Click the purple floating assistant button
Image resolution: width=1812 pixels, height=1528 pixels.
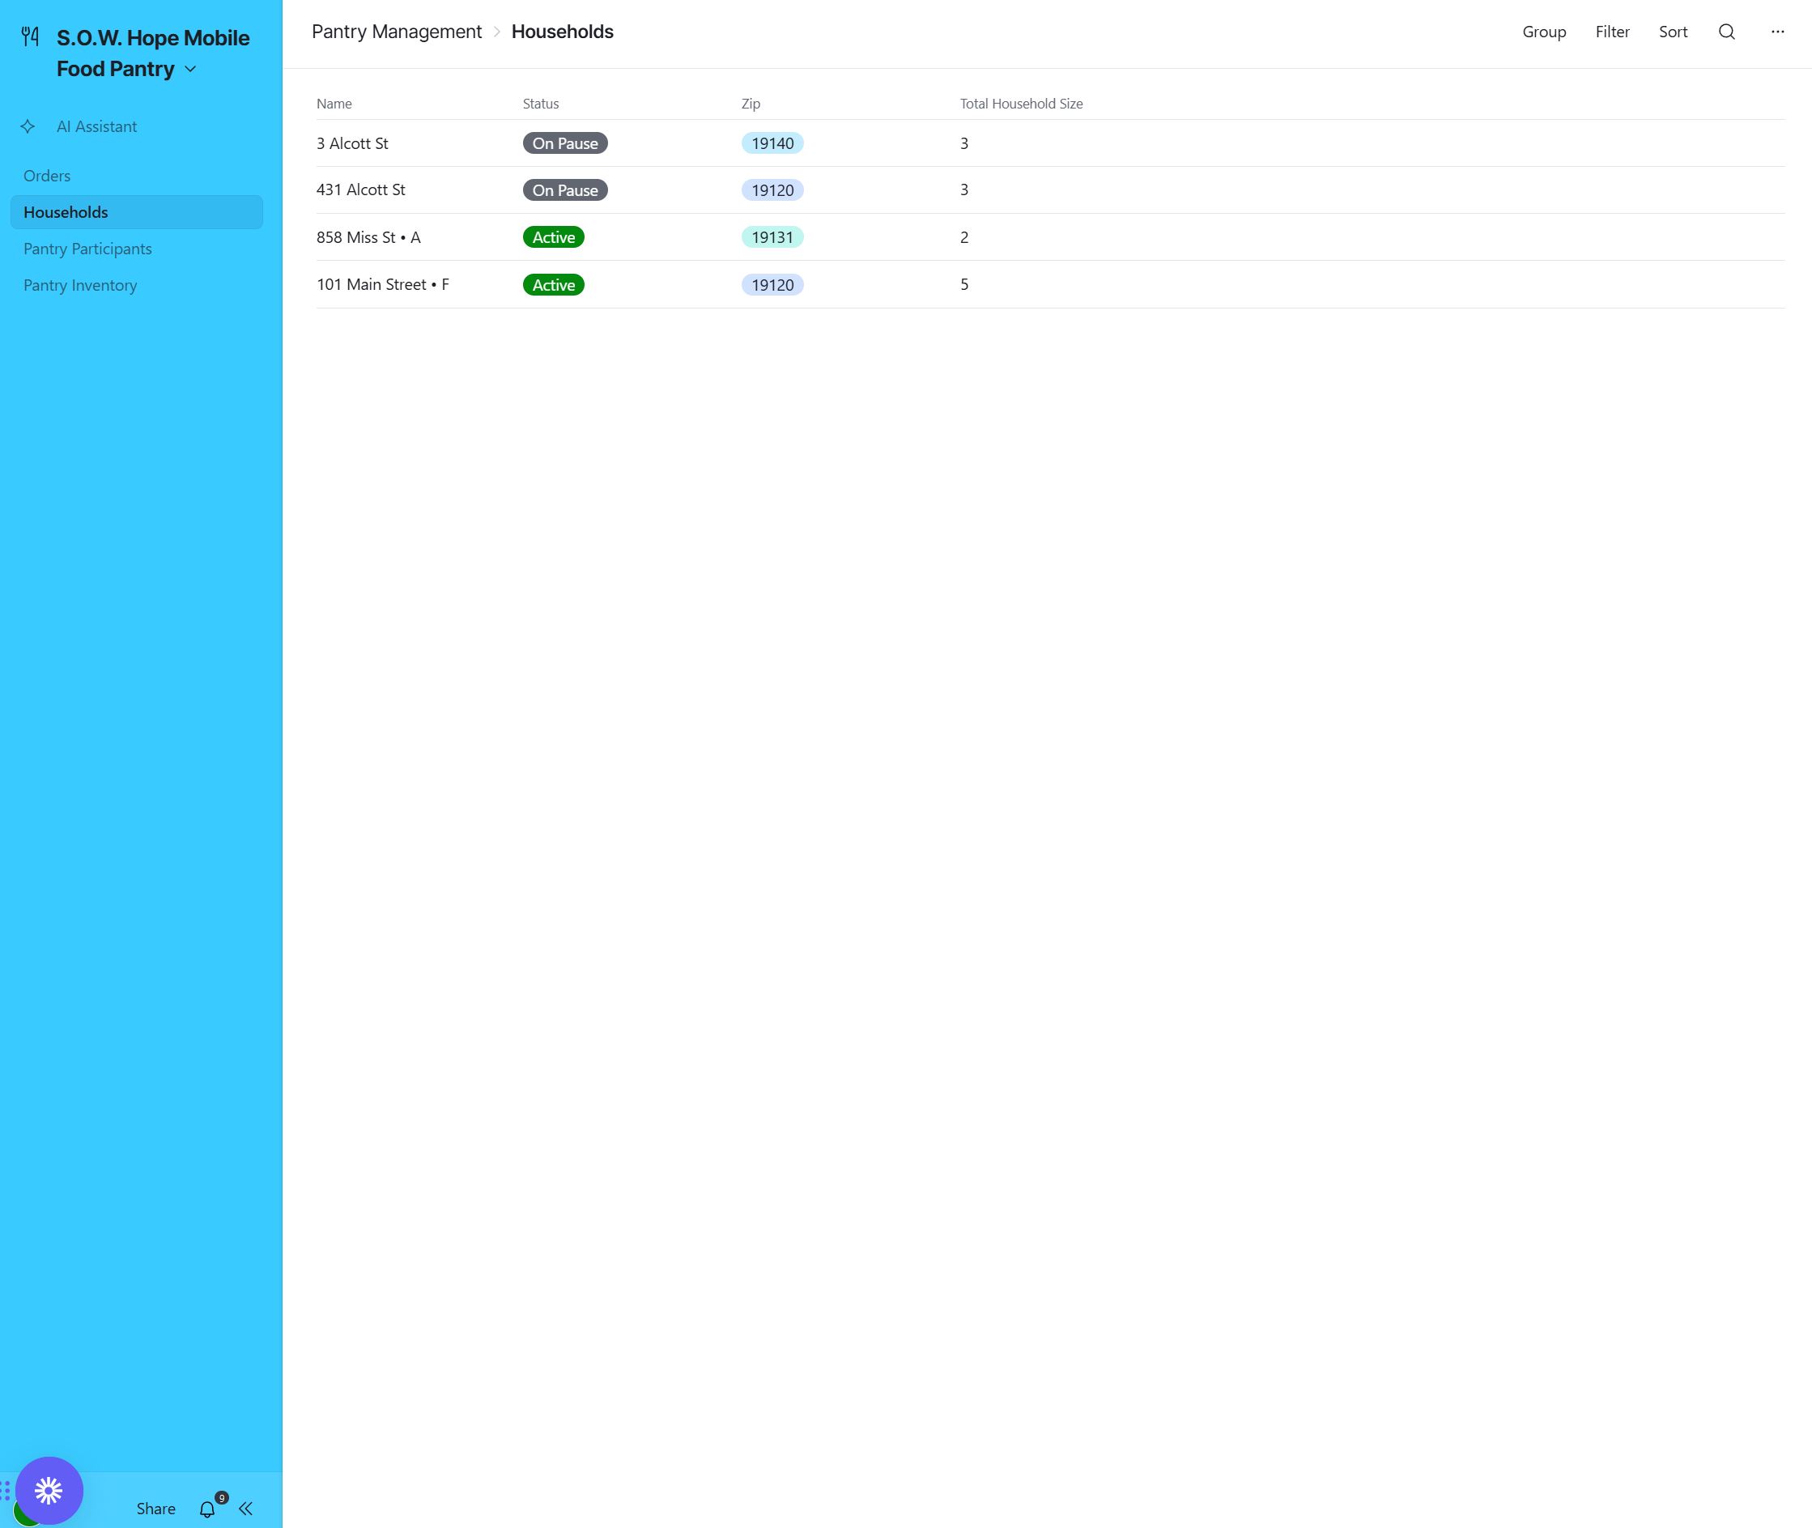tap(49, 1490)
